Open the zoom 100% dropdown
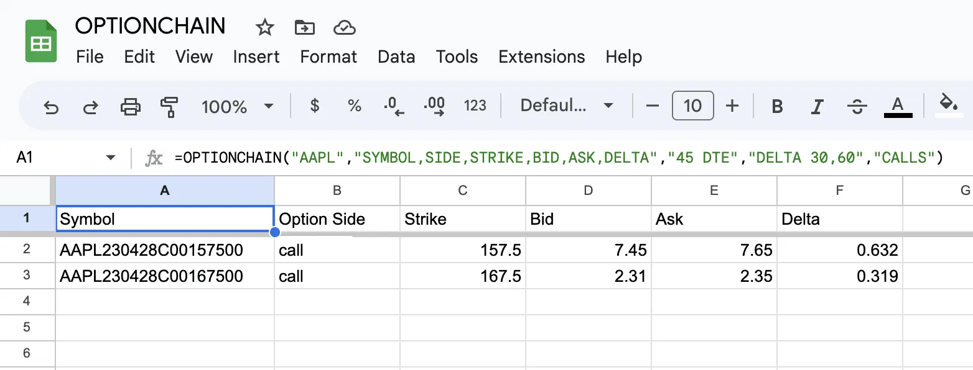The image size is (973, 370). [237, 106]
